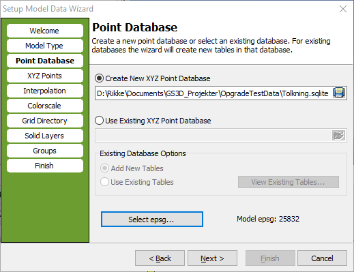Click the Model epsg: 25832 label
The width and height of the screenshot is (354, 272).
point(268,219)
